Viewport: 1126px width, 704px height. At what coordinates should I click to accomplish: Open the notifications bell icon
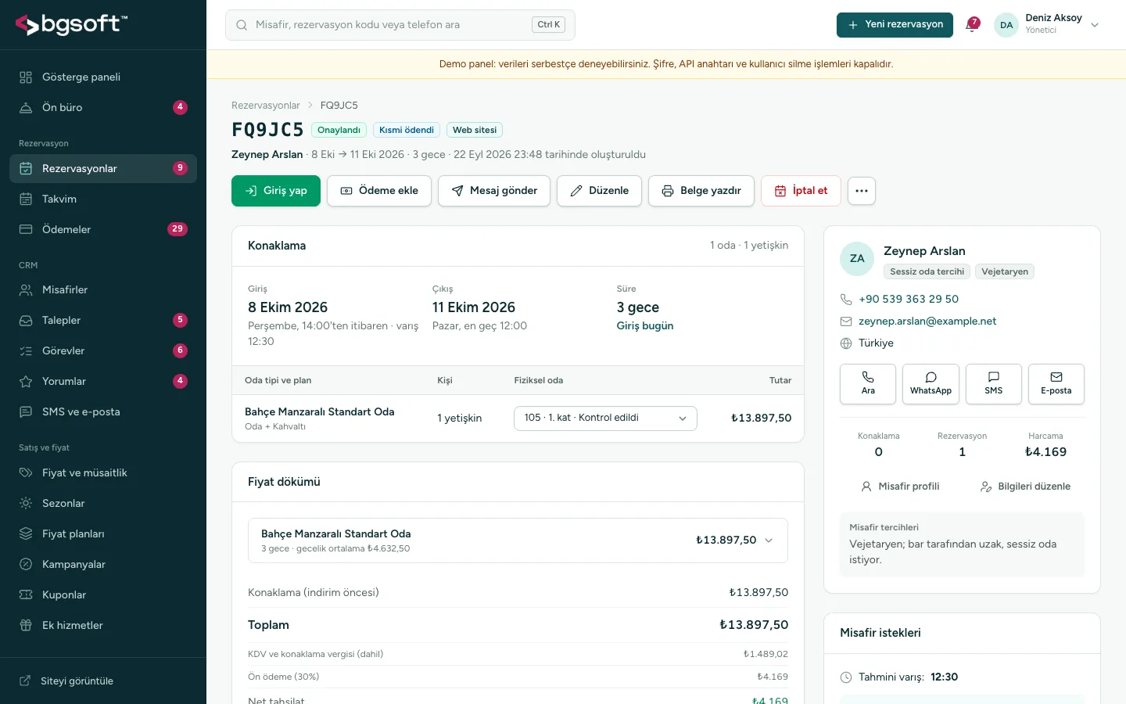(x=973, y=25)
